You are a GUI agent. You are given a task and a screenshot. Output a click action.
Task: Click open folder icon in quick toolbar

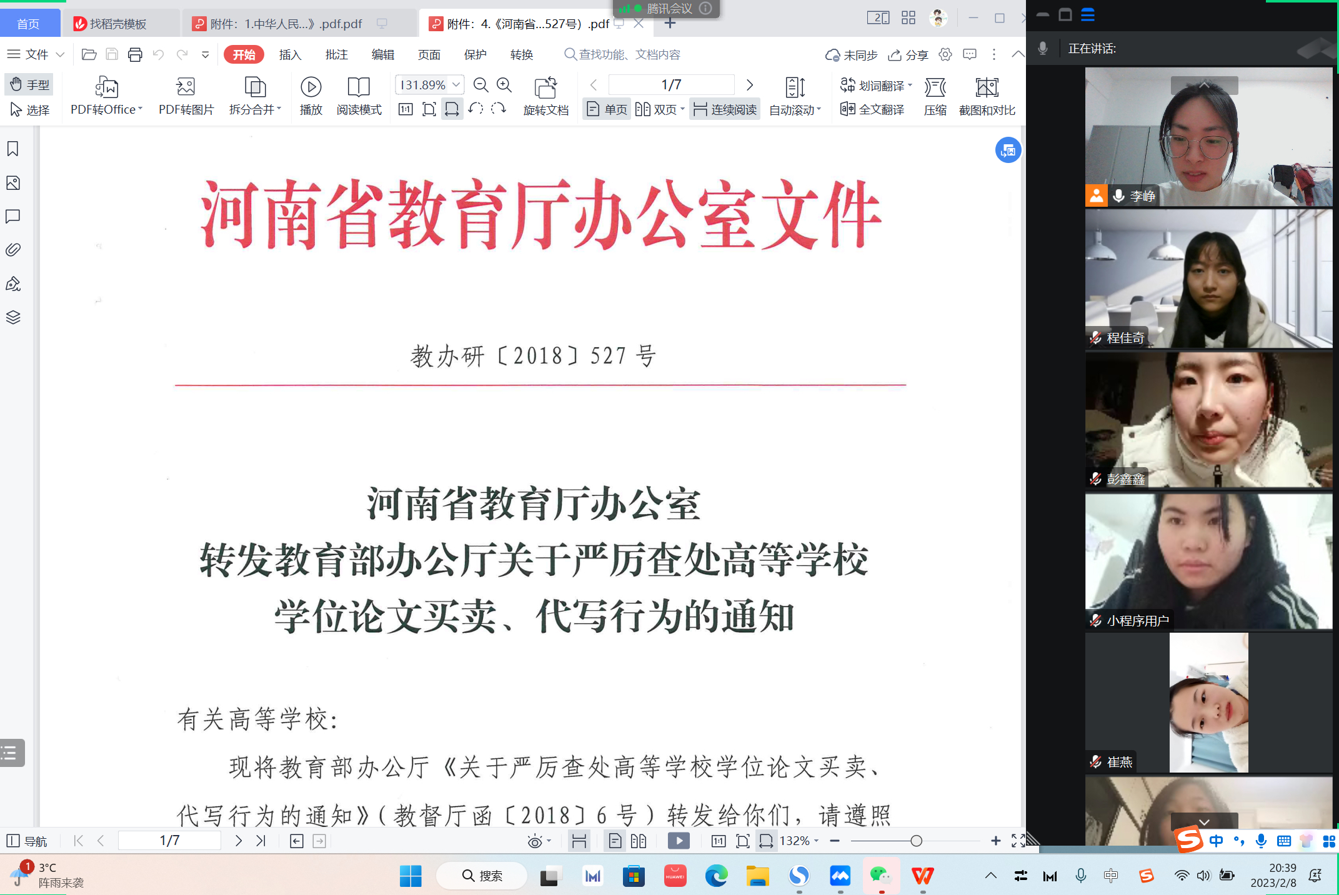[89, 55]
